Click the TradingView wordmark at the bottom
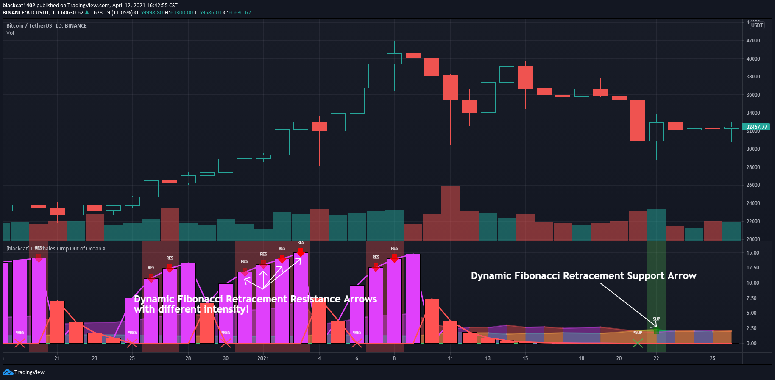The image size is (775, 380). [29, 372]
